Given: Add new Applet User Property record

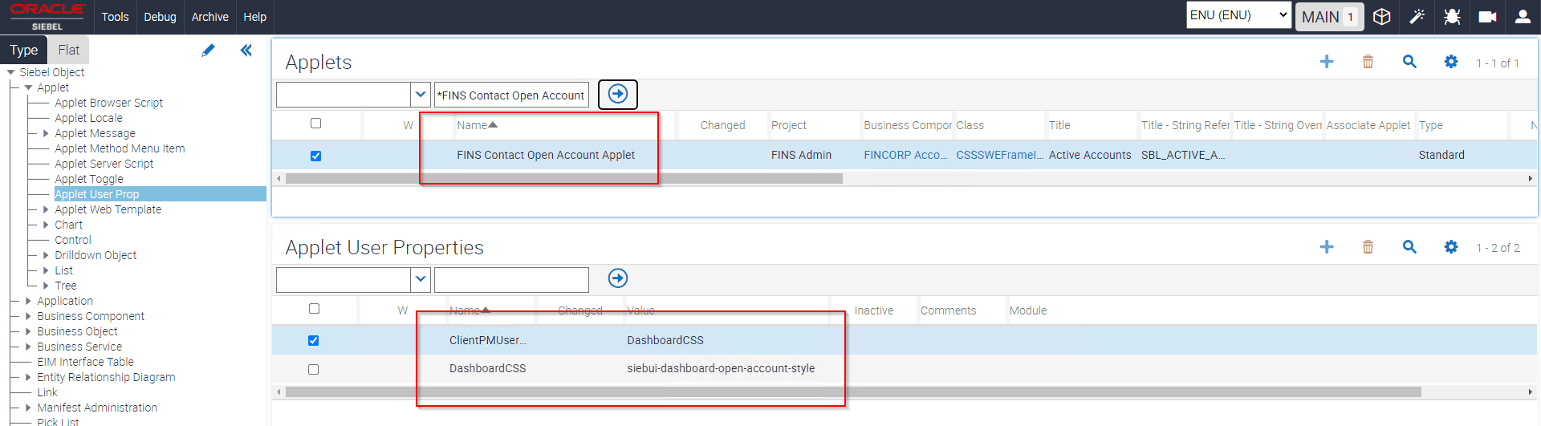Looking at the screenshot, I should point(1327,247).
